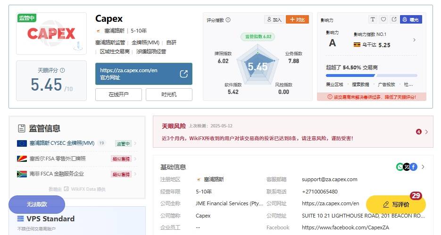Screen dimensions: 441x235
Task: Click the 19 count badge on CYSEC row
Action: (101, 143)
